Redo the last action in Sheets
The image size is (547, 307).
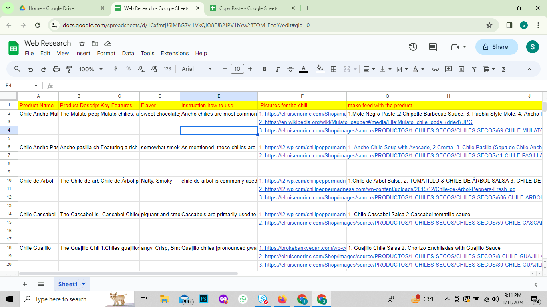coord(44,69)
